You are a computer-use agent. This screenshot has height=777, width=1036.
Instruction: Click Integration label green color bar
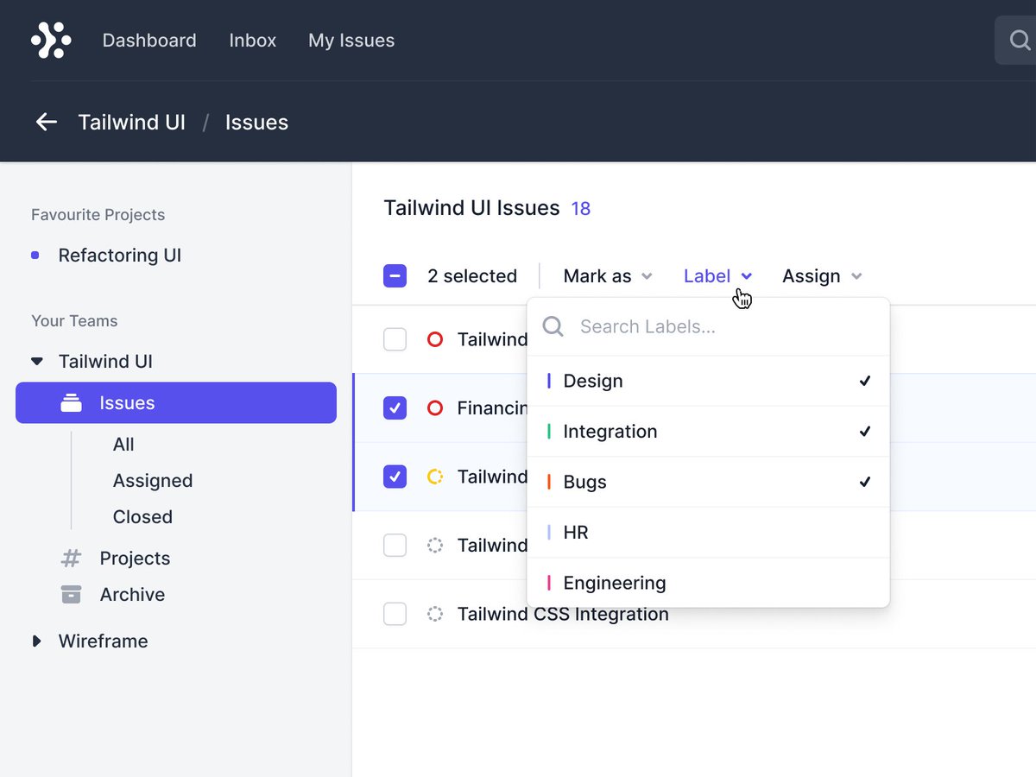(x=549, y=431)
